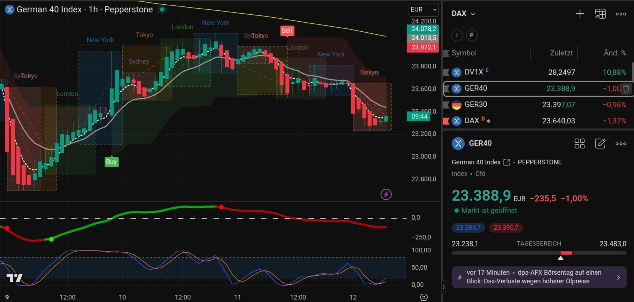The image size is (634, 302).
Task: Click the blue 23.388,7 sell price button
Action: pos(468,228)
